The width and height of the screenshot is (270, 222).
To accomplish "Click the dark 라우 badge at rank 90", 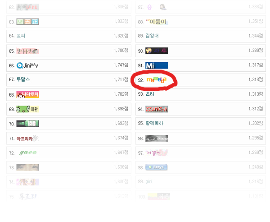I will click(x=157, y=51).
